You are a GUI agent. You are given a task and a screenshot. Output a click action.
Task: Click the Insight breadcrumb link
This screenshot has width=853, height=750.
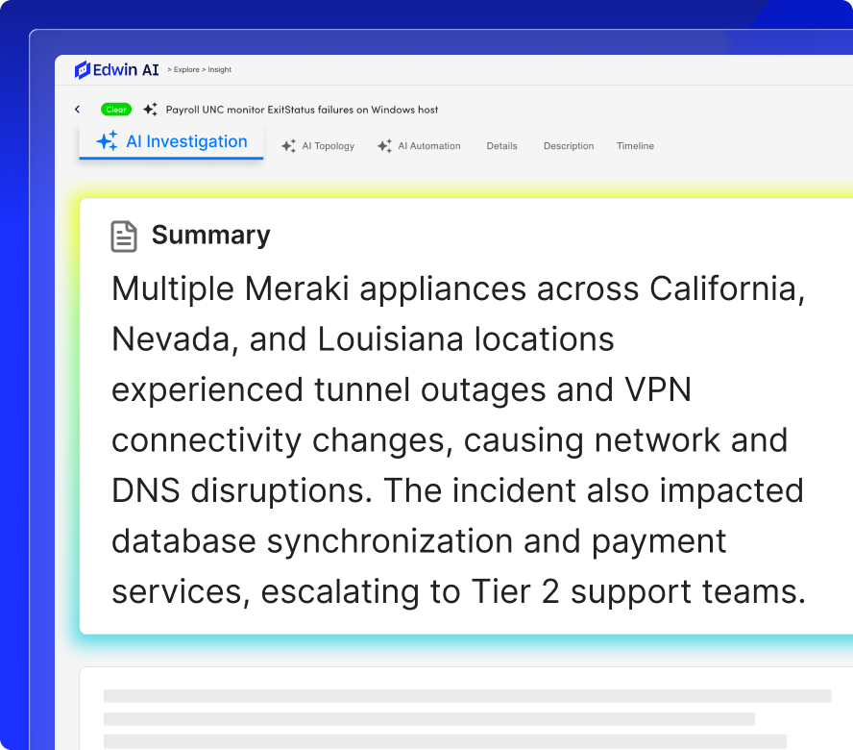220,70
